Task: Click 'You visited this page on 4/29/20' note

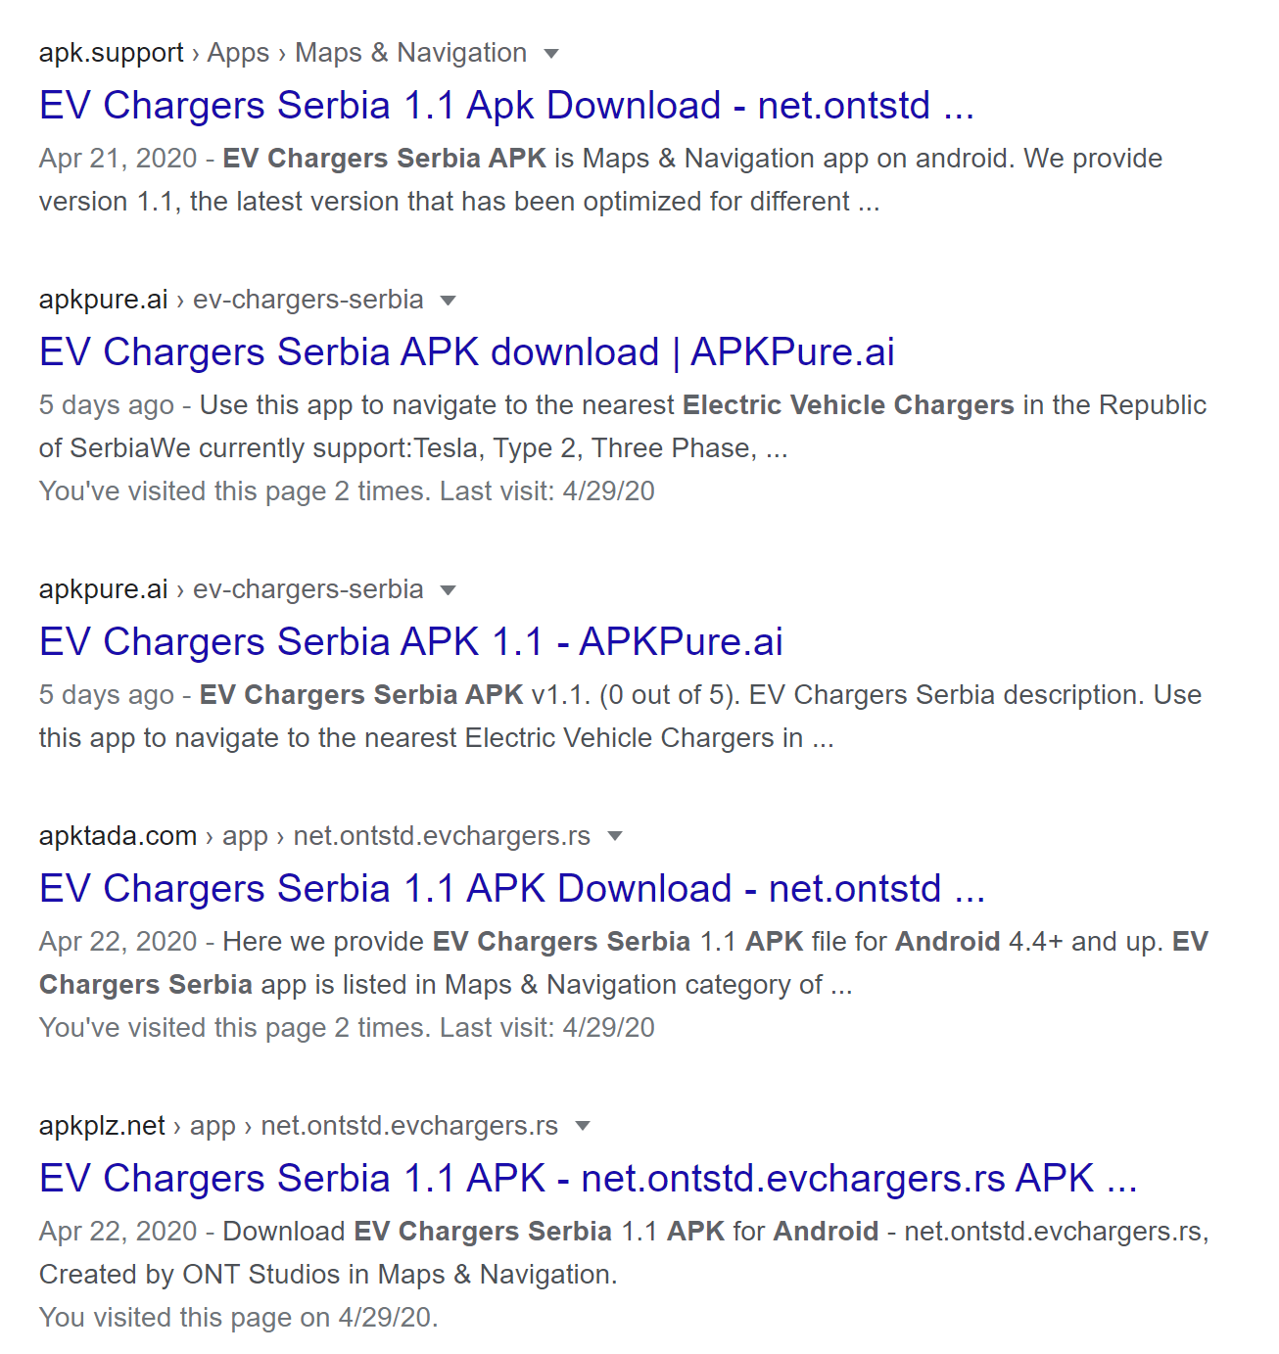Action: point(238,1318)
